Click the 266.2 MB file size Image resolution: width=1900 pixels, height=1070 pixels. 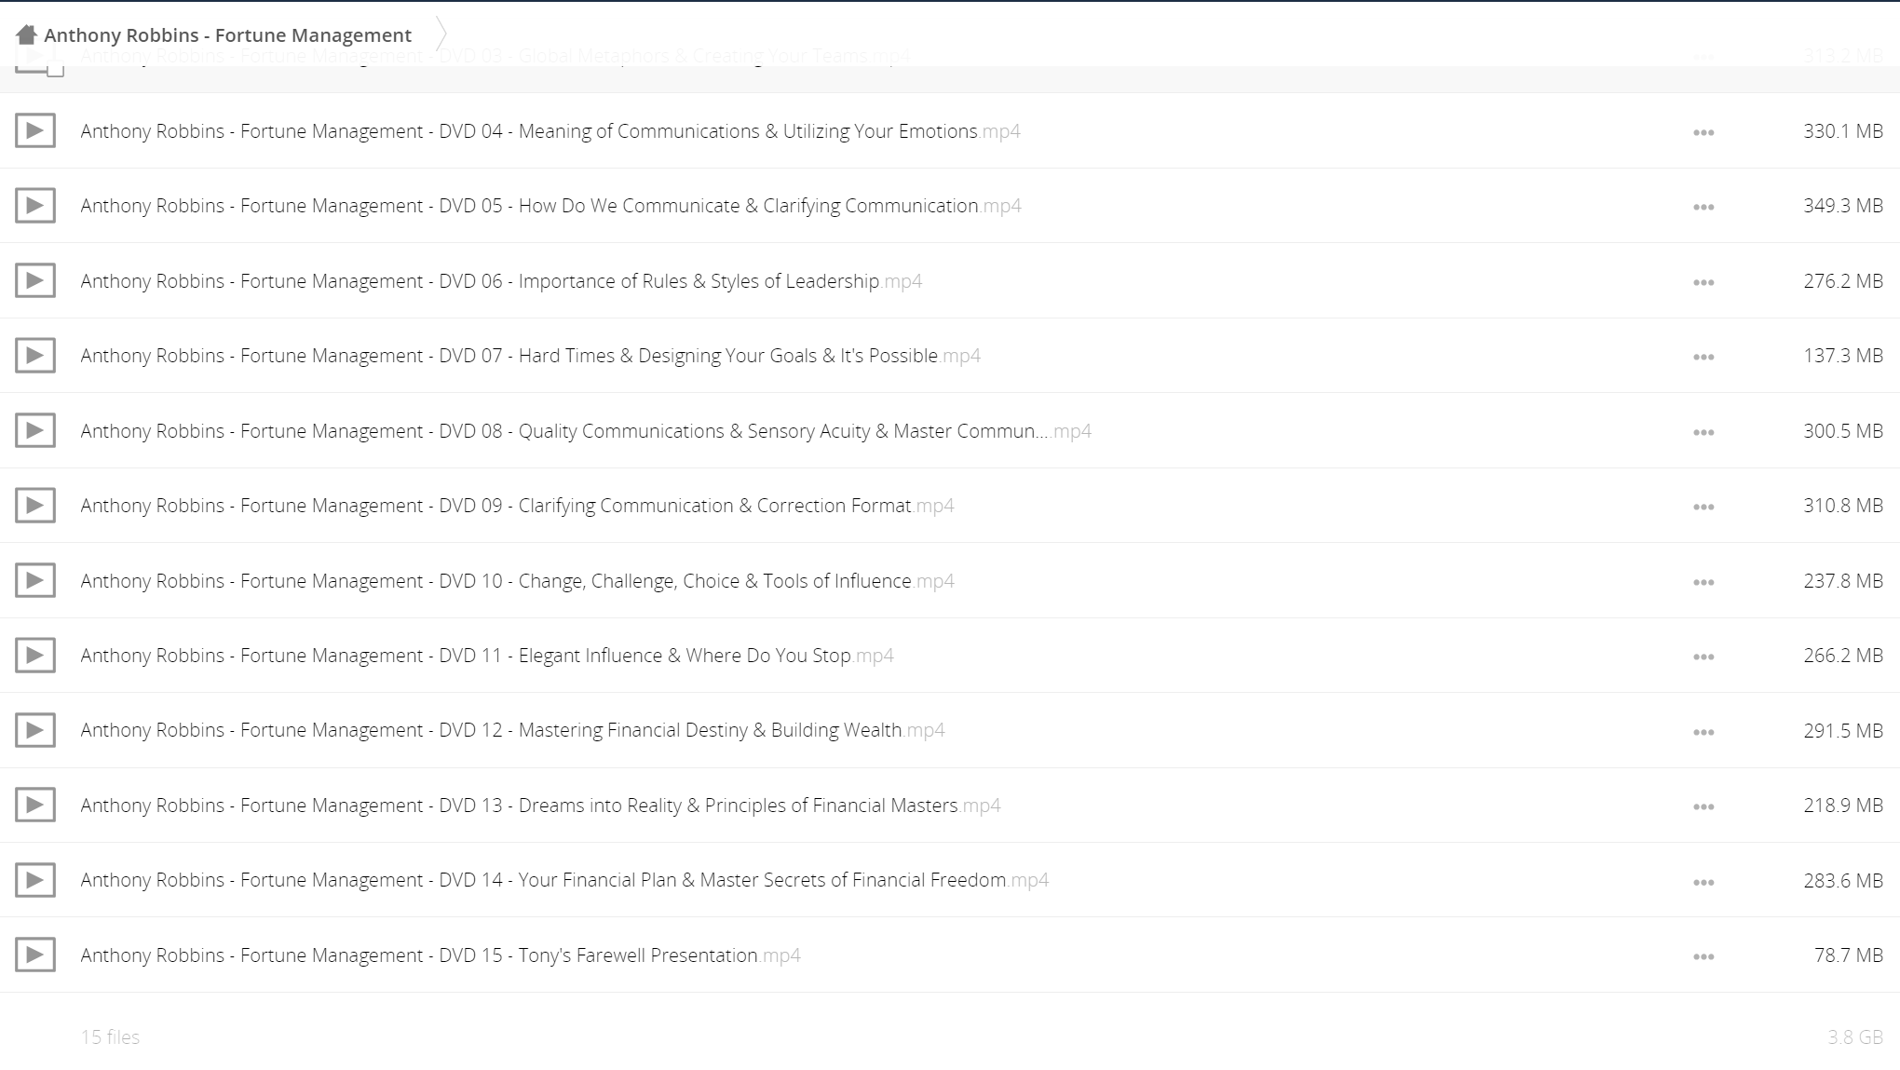click(x=1843, y=656)
